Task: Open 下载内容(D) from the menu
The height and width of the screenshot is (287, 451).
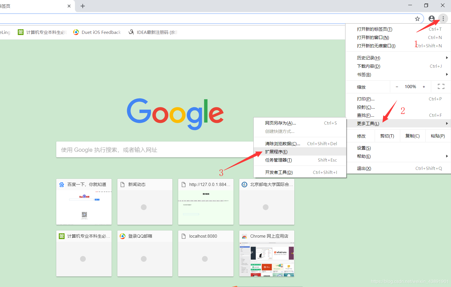Action: click(x=398, y=66)
